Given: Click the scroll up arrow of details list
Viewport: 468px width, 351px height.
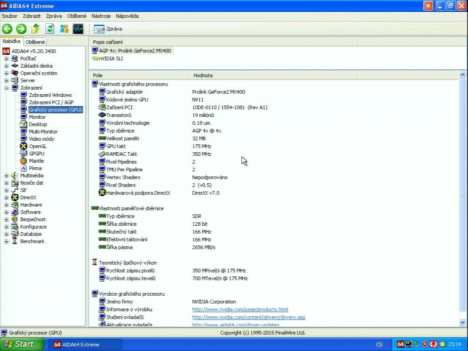Looking at the screenshot, I should pos(463,75).
